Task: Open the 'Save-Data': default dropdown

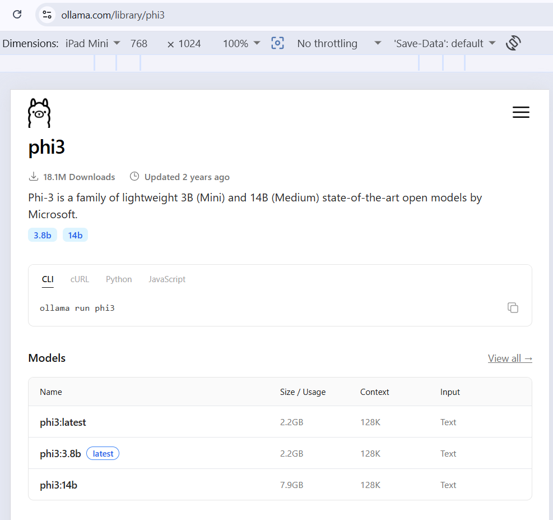Action: pos(444,43)
